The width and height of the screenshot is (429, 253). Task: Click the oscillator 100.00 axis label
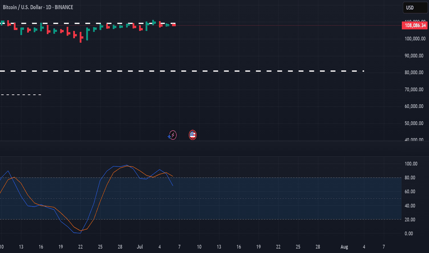[x=411, y=164]
